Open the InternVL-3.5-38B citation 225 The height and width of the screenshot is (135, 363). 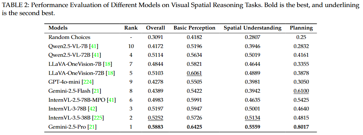98,118
